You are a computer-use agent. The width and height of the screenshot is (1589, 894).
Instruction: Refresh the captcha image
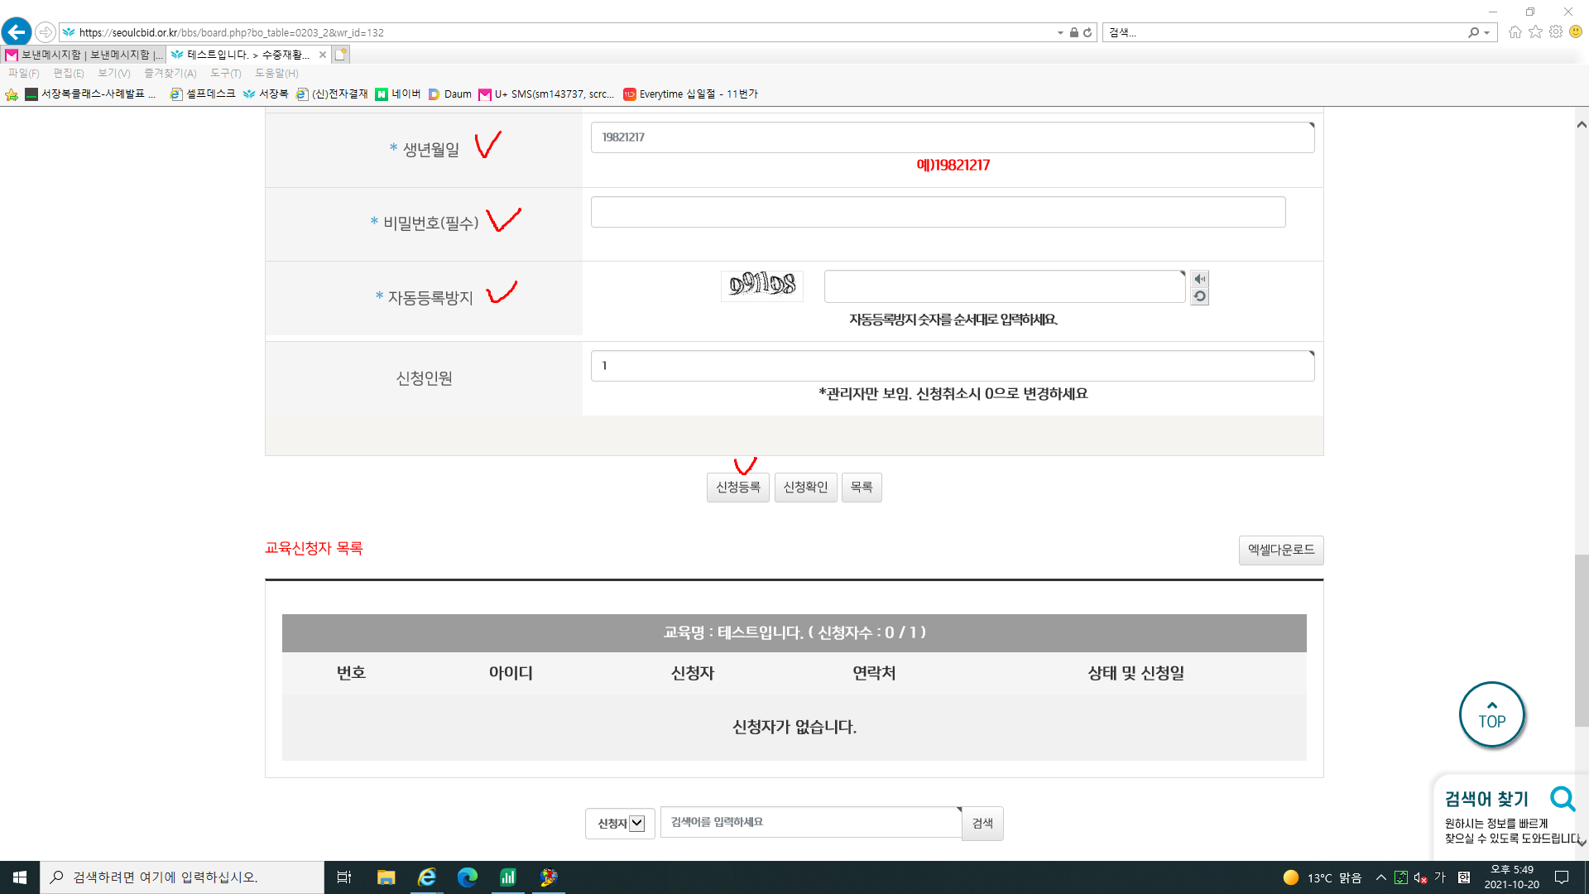coord(1199,296)
